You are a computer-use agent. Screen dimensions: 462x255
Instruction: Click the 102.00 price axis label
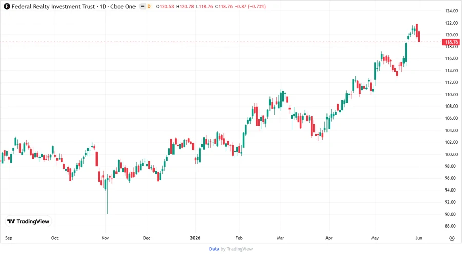[451, 142]
